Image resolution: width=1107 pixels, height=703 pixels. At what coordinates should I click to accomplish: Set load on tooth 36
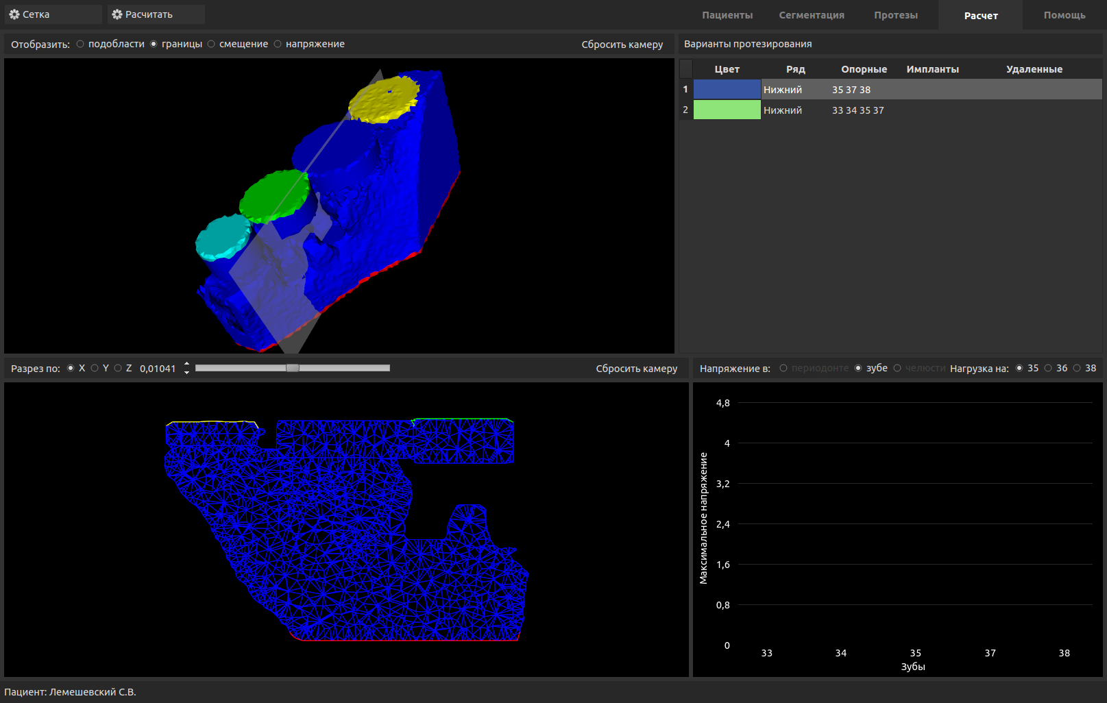click(1048, 368)
